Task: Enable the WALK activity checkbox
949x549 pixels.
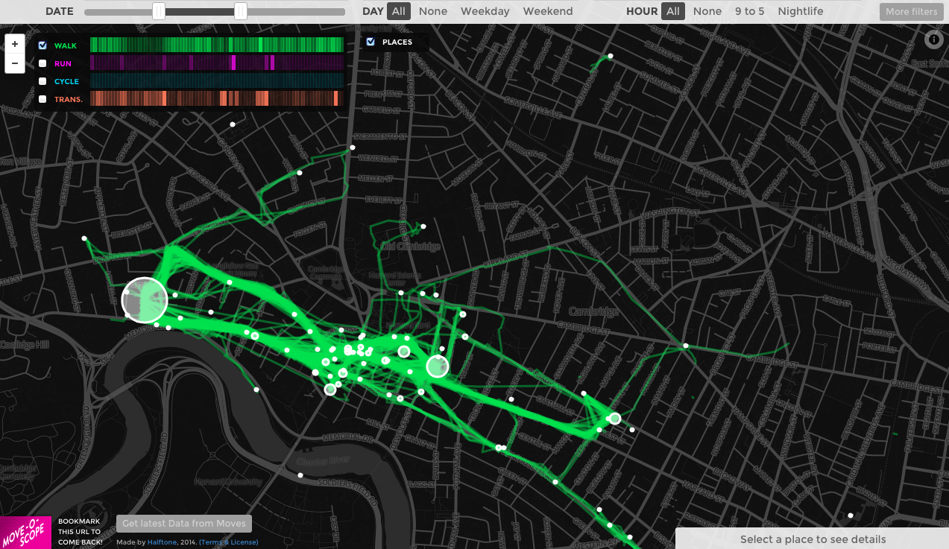Action: pyautogui.click(x=42, y=45)
